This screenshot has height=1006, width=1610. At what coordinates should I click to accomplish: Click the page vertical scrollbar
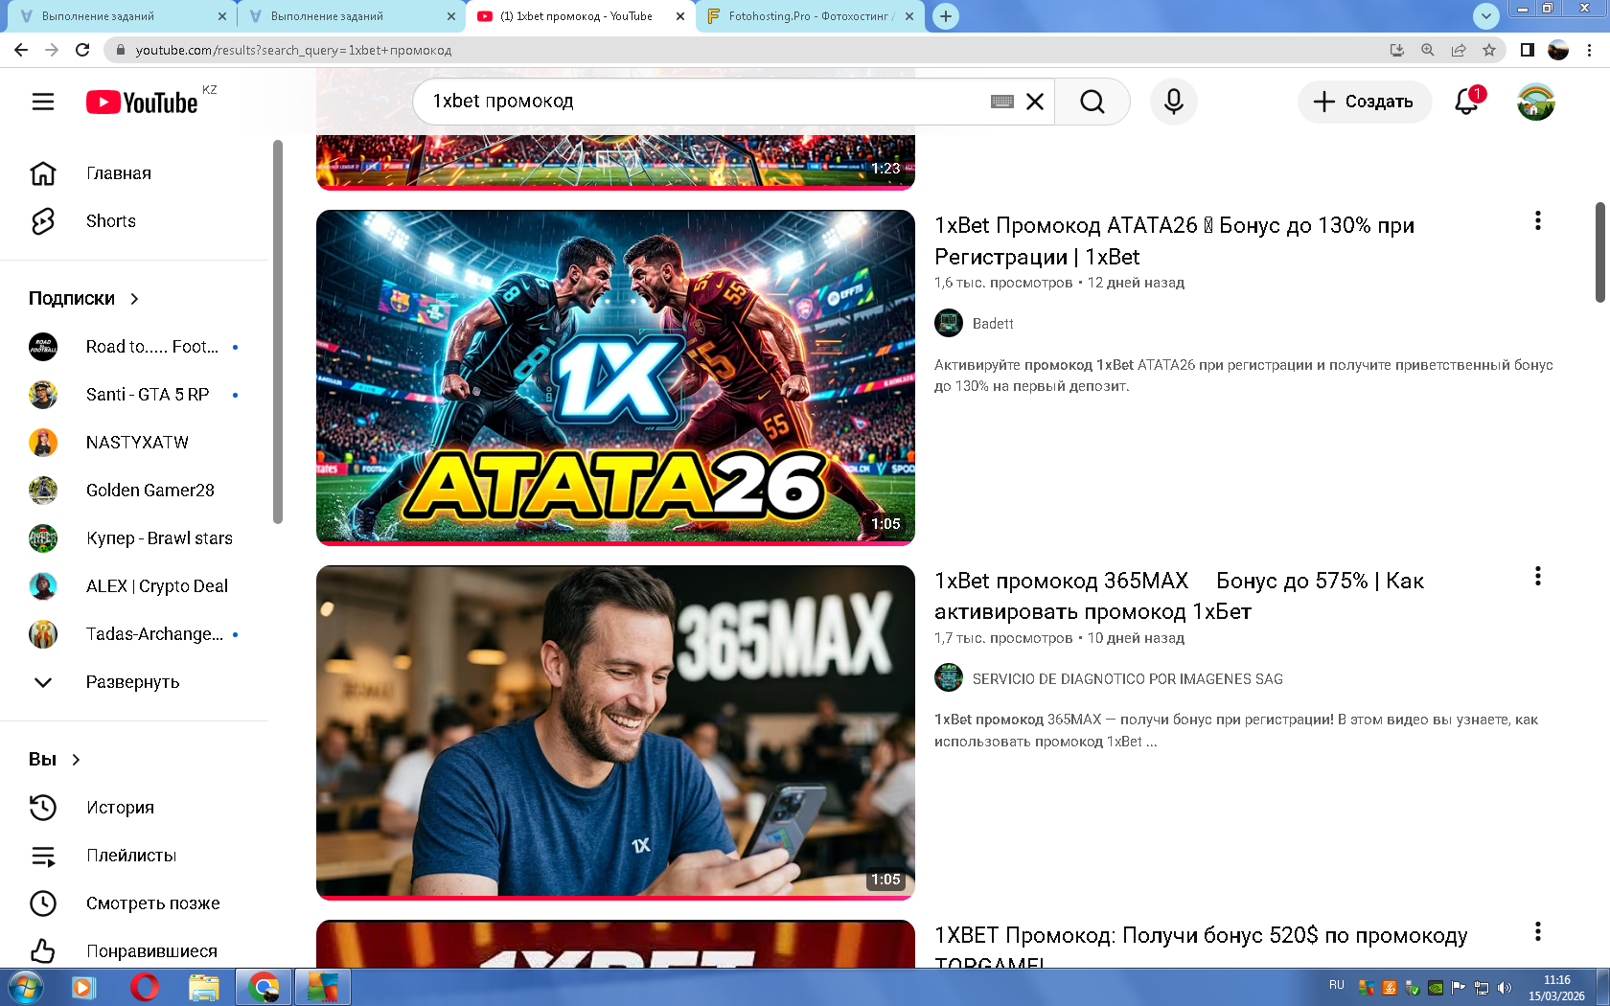point(1599,252)
